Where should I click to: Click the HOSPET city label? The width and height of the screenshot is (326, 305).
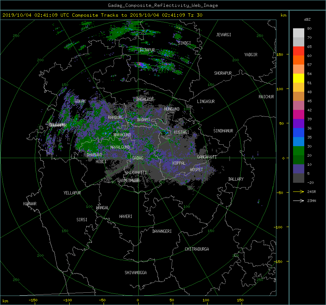click(x=196, y=170)
